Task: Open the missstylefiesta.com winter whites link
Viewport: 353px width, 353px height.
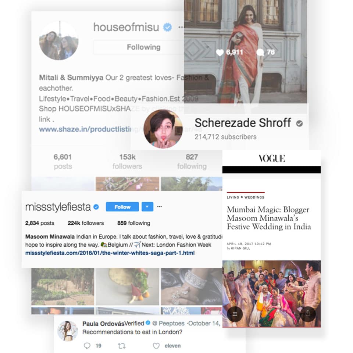Action: click(110, 253)
